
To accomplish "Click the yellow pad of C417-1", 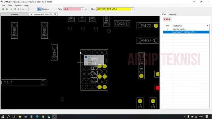I will (x=141, y=76).
